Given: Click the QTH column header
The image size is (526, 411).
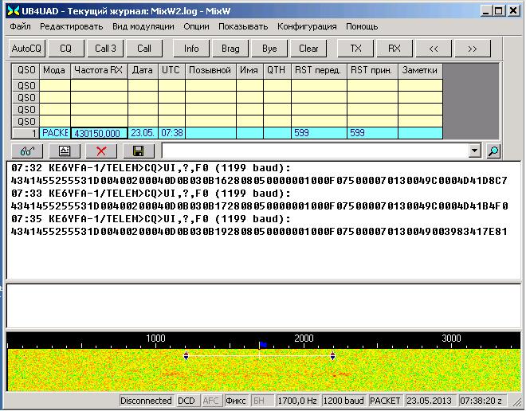Looking at the screenshot, I should point(277,71).
